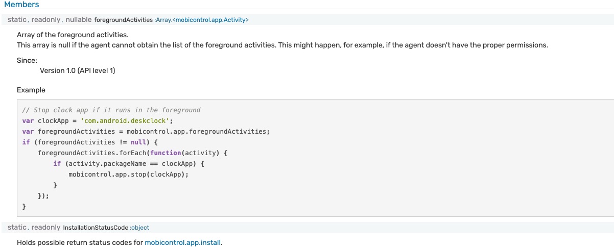Click the 'null' keyword in the if statement
This screenshot has height=247, width=614.
(x=138, y=142)
